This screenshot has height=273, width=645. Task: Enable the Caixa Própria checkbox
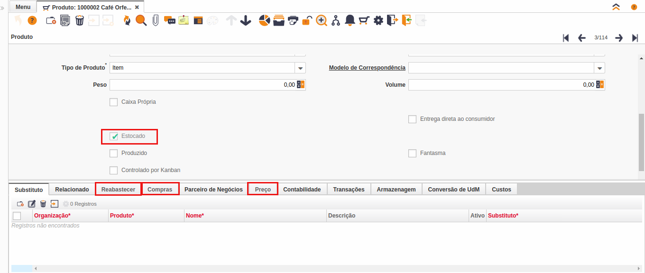tap(114, 102)
